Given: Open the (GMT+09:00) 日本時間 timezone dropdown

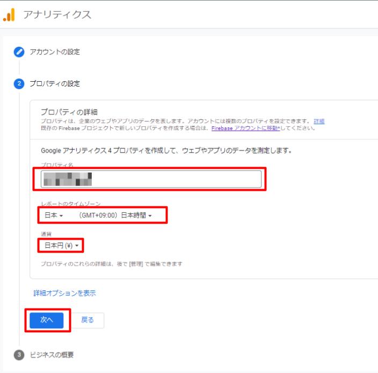Looking at the screenshot, I should 115,215.
